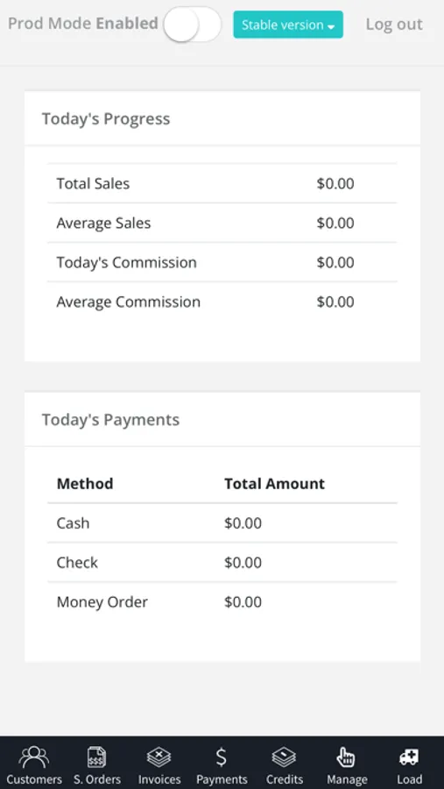Select the Money Order payment row
The width and height of the screenshot is (444, 789).
[222, 601]
